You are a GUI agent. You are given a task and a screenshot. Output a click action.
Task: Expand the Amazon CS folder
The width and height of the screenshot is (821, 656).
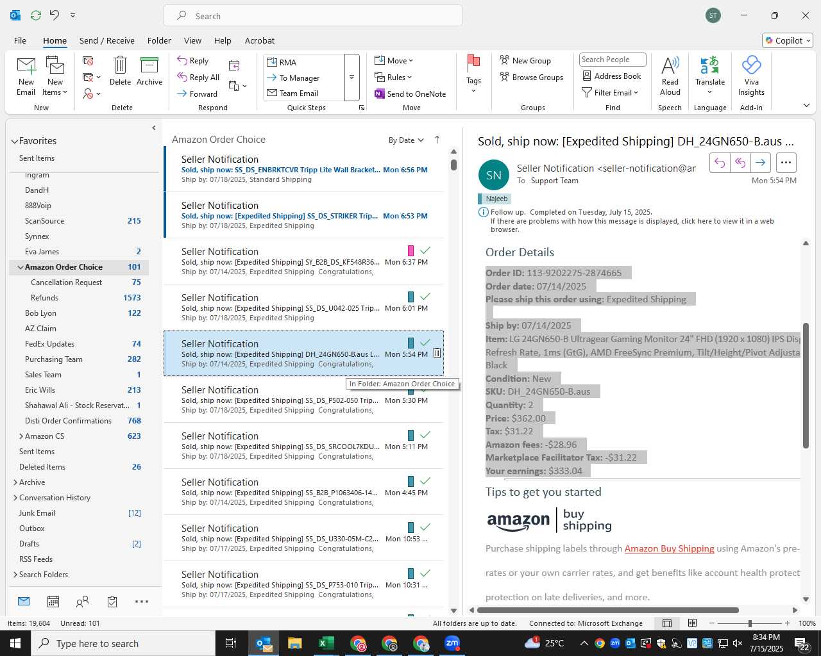(x=21, y=436)
